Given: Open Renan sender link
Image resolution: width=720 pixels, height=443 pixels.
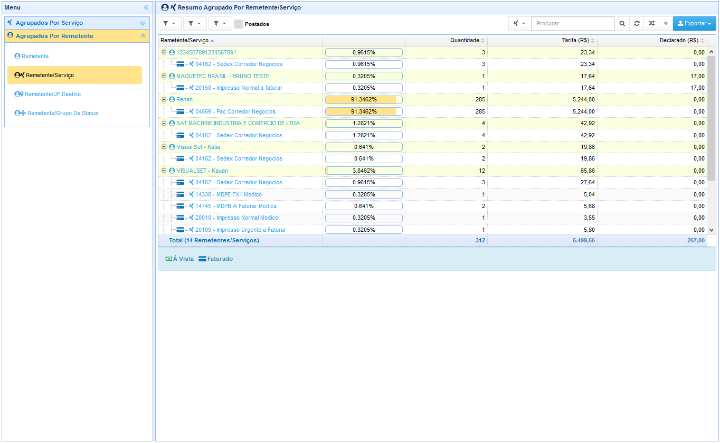Looking at the screenshot, I should [x=184, y=99].
